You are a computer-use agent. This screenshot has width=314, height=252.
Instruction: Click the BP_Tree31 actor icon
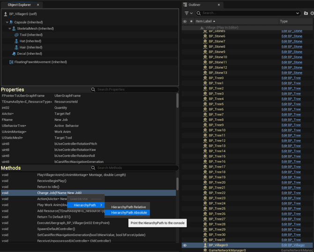[205, 240]
